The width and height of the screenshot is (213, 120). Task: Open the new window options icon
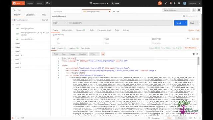48,3
